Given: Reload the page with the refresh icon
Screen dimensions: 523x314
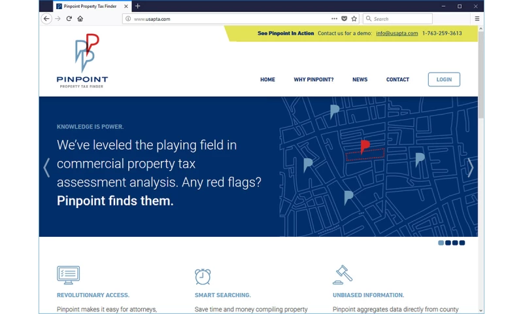Looking at the screenshot, I should [x=69, y=19].
